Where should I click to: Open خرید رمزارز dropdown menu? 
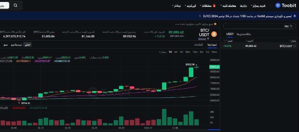pyautogui.click(x=258, y=6)
